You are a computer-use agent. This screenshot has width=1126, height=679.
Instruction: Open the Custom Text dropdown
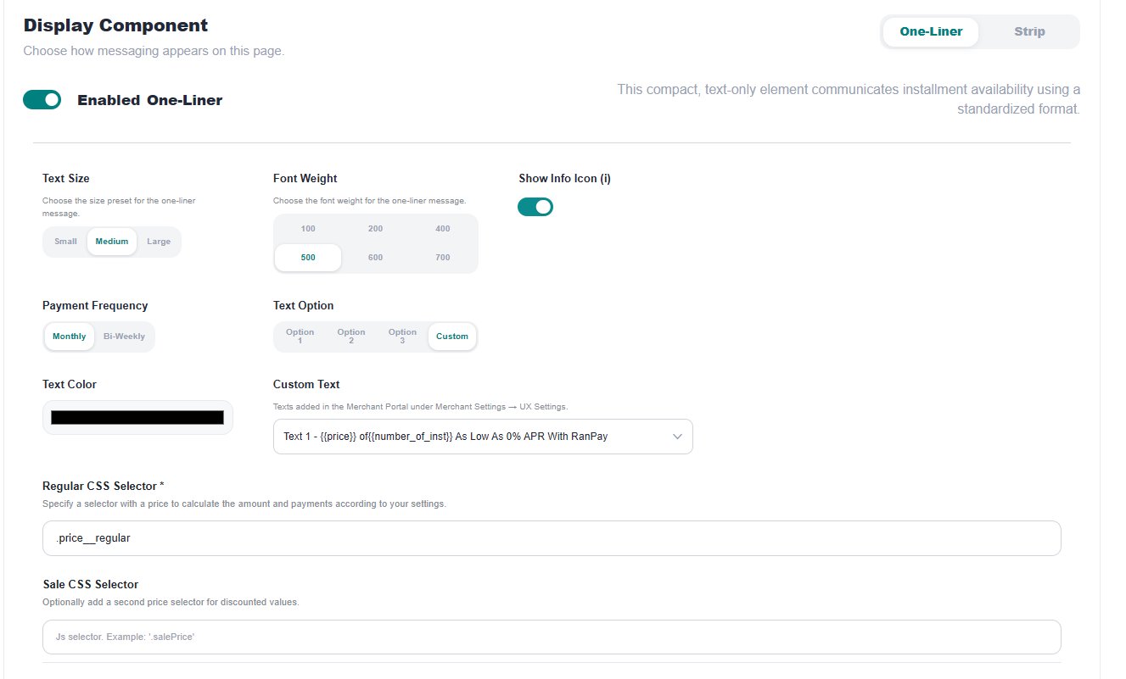[x=483, y=437]
